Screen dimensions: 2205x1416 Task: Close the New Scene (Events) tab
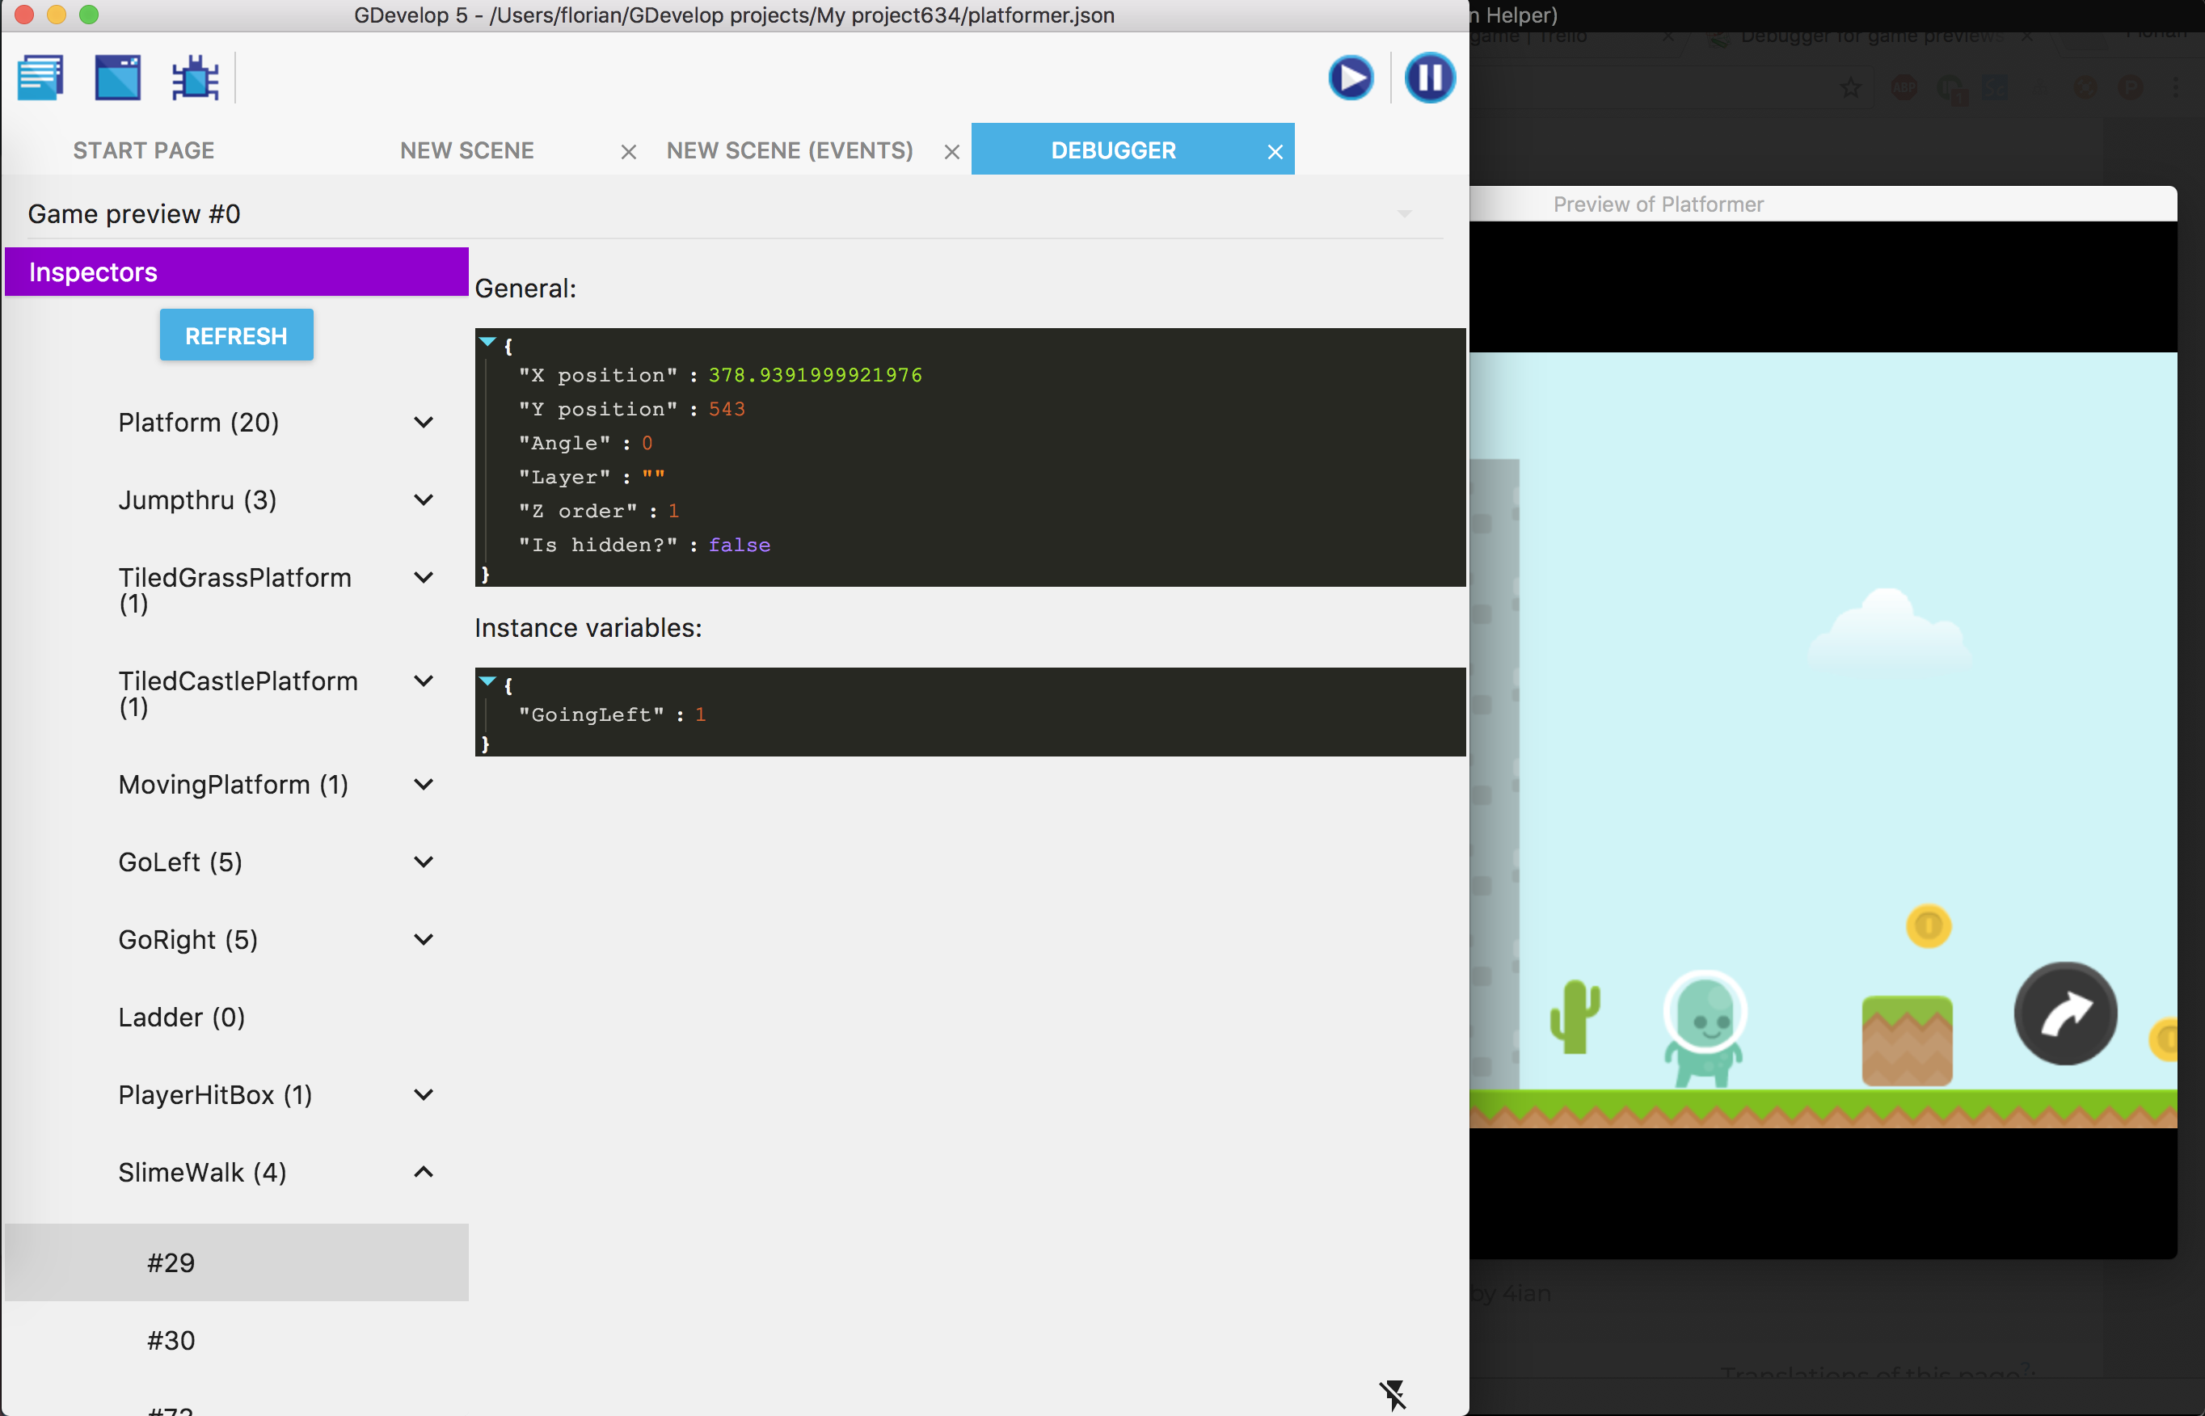pyautogui.click(x=951, y=152)
